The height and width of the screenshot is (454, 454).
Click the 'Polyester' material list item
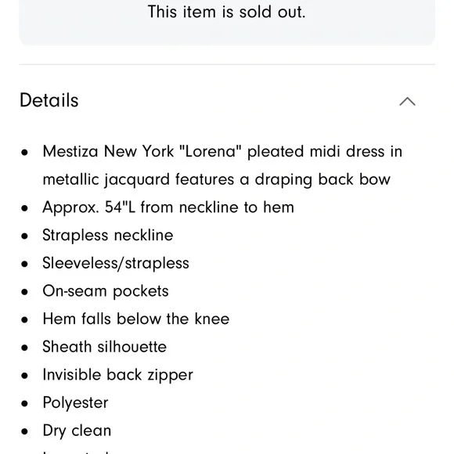click(75, 403)
